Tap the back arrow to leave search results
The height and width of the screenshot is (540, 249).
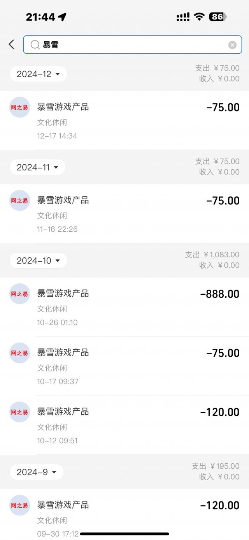11,44
